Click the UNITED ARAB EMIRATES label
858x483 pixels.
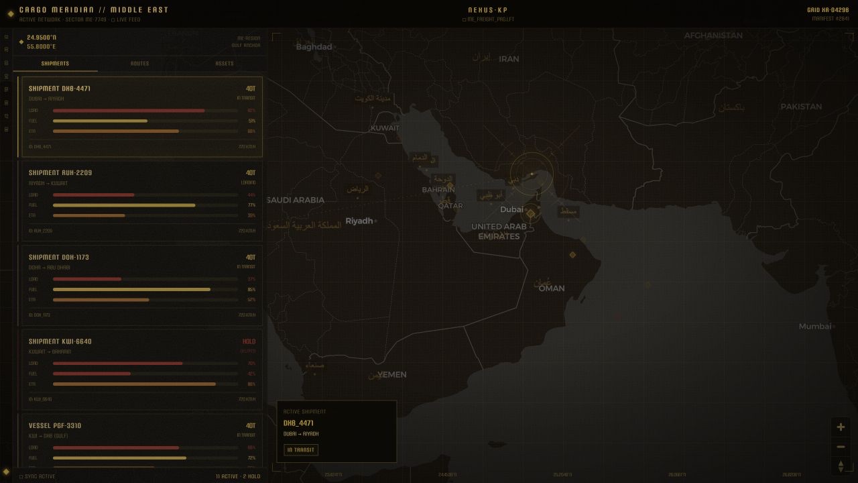click(x=499, y=231)
